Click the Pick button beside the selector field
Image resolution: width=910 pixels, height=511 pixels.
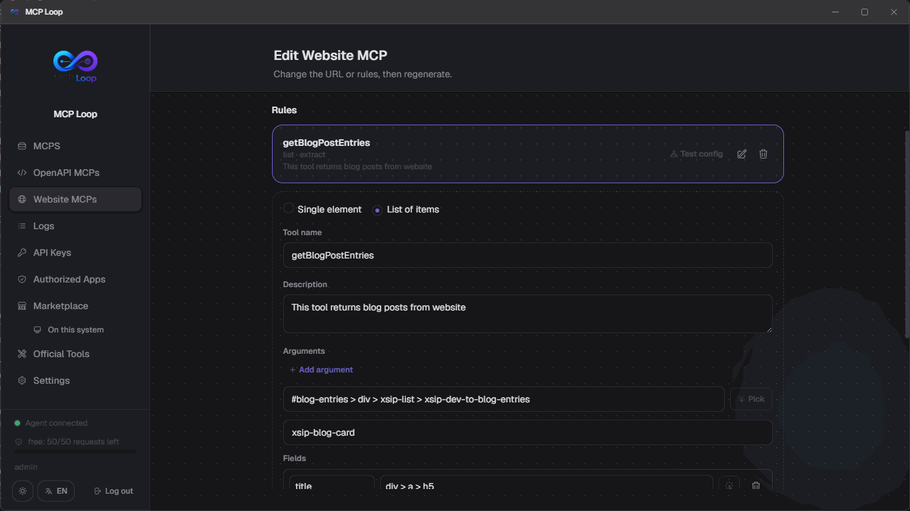tap(751, 399)
